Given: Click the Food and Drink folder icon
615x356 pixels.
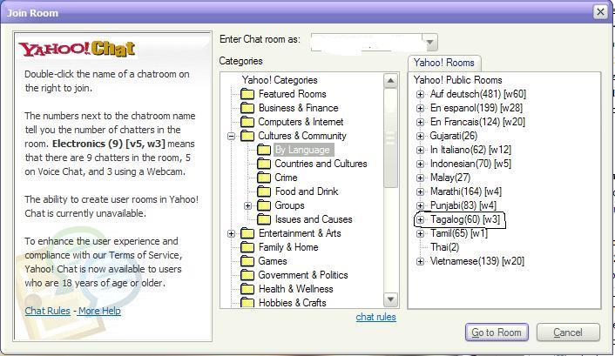Looking at the screenshot, I should point(264,191).
